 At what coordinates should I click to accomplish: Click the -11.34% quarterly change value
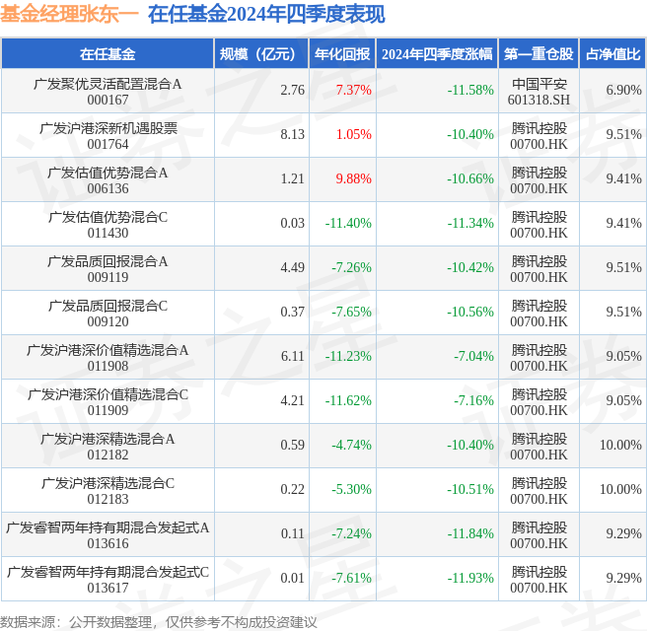click(470, 223)
